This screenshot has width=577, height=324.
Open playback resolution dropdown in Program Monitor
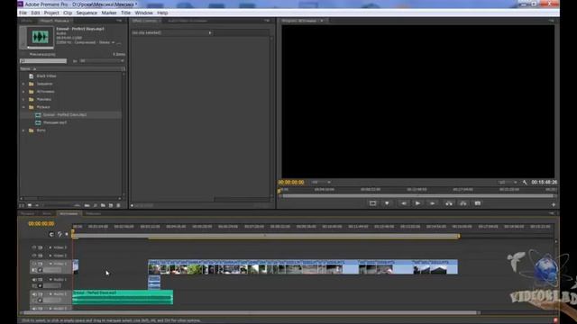click(x=508, y=182)
